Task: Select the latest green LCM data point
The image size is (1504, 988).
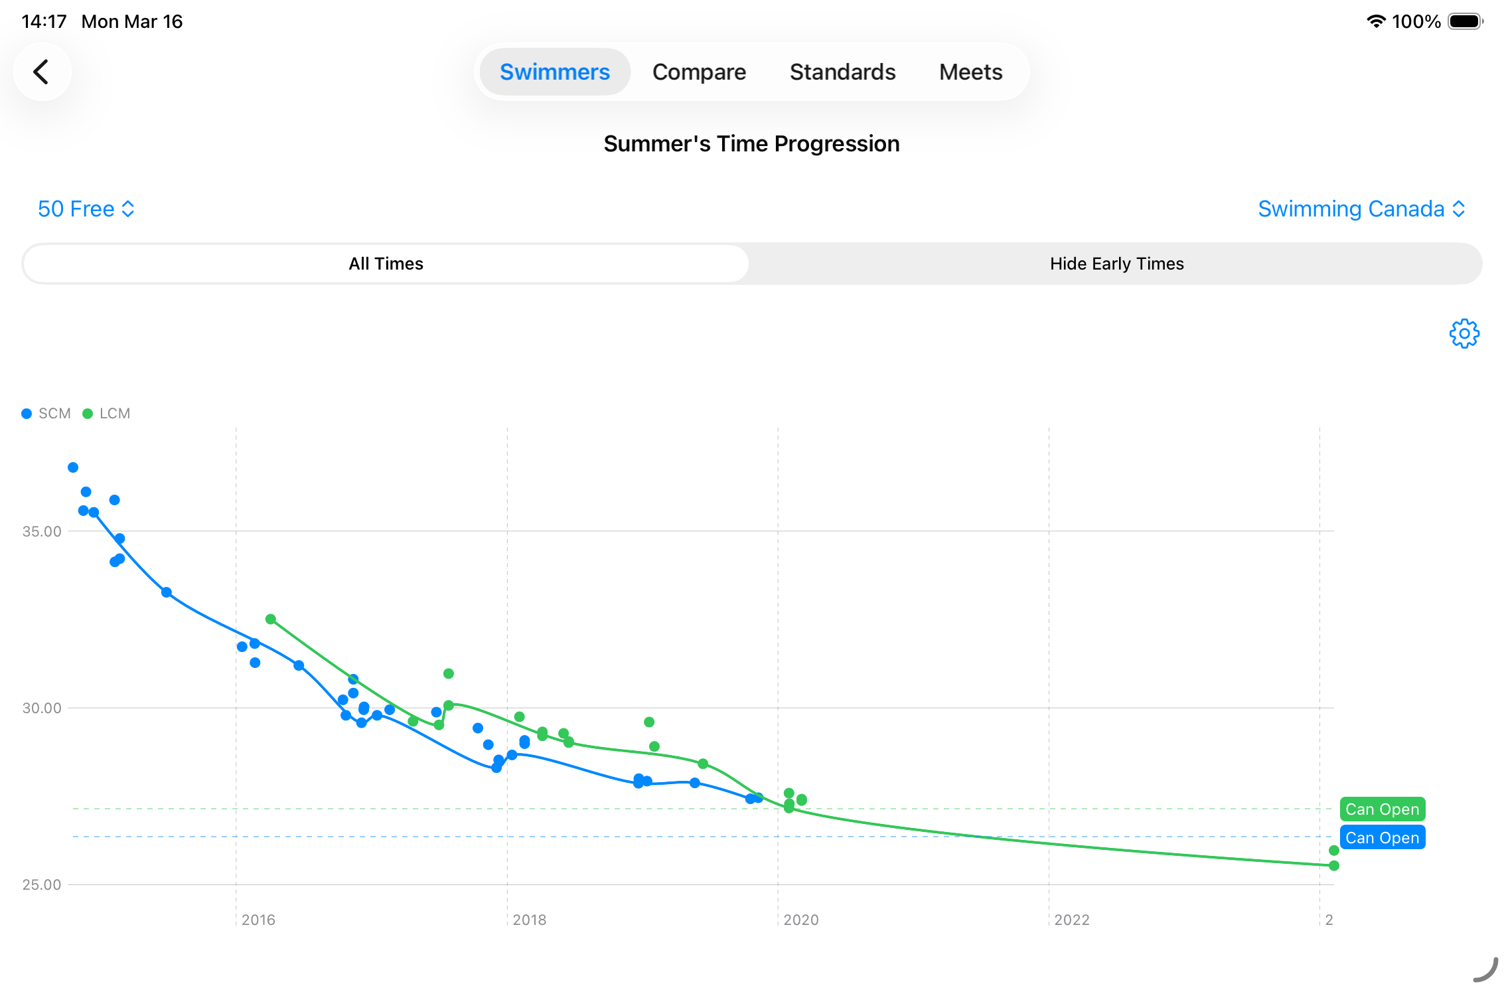Action: pyautogui.click(x=1334, y=866)
